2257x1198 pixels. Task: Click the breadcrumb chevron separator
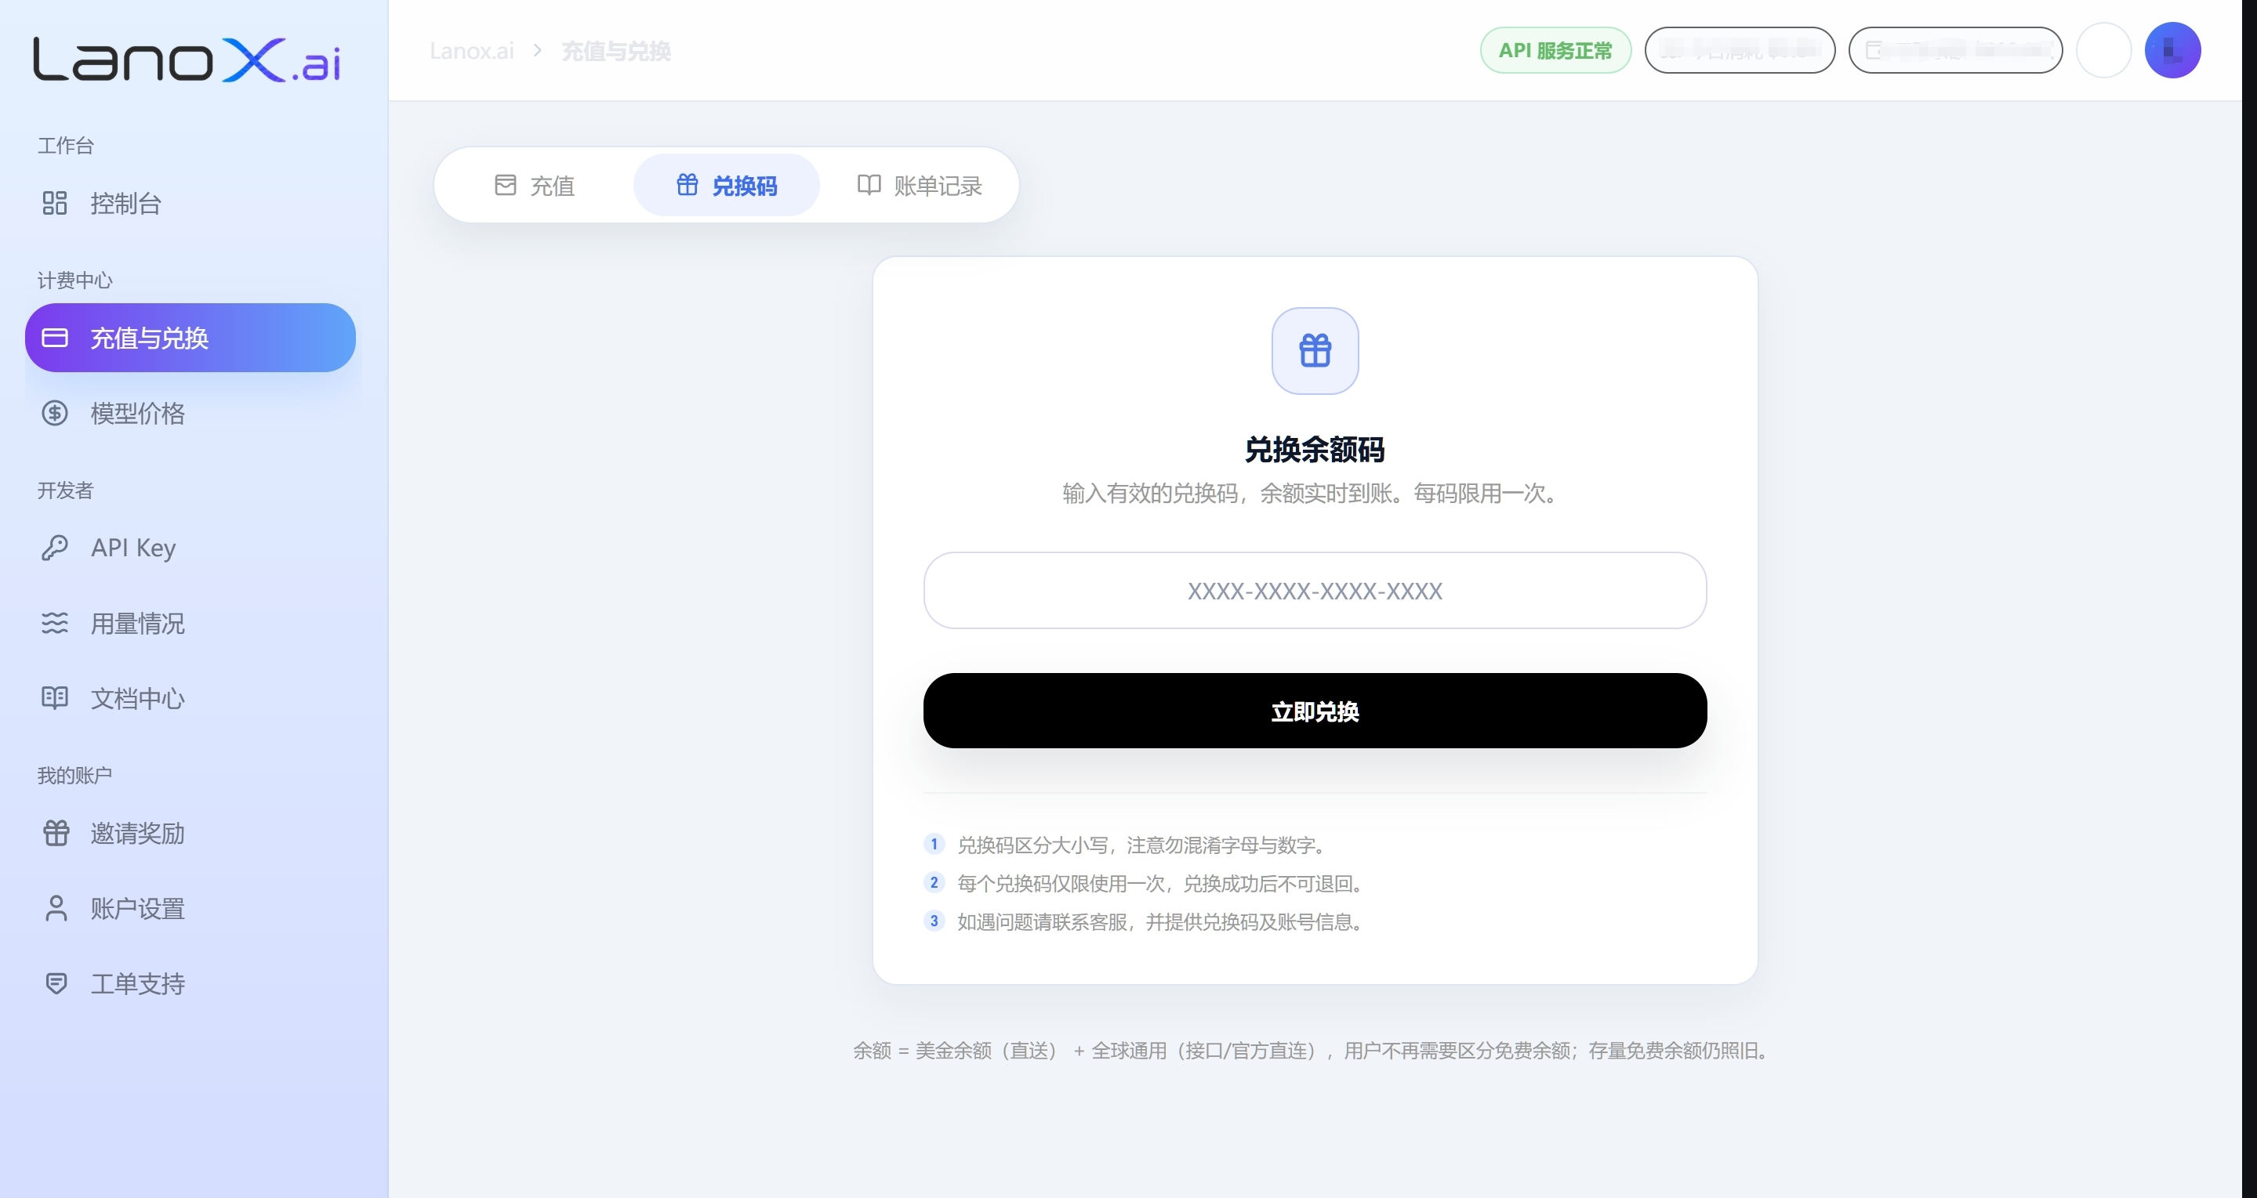(x=538, y=51)
